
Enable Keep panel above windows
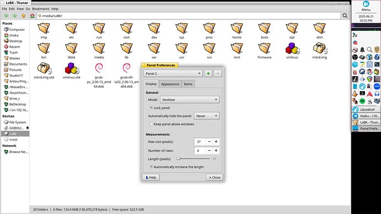click(151, 124)
